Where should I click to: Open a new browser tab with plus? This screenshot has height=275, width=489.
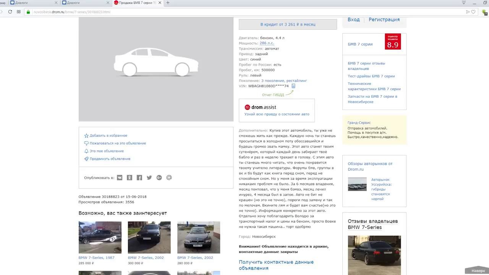[x=168, y=3]
